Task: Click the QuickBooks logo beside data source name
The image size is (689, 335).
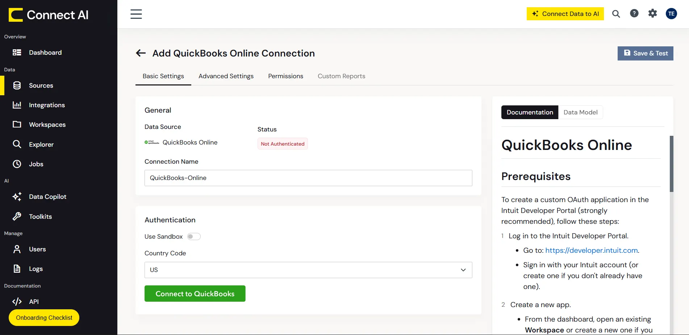Action: 152,142
